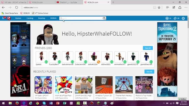Viewport: 189px width, 106px height.
Task: Open the Online chat status bar
Action: pos(182,99)
